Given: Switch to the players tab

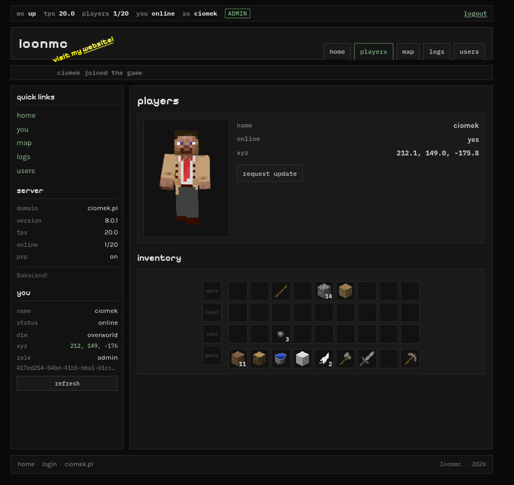Looking at the screenshot, I should coord(374,52).
